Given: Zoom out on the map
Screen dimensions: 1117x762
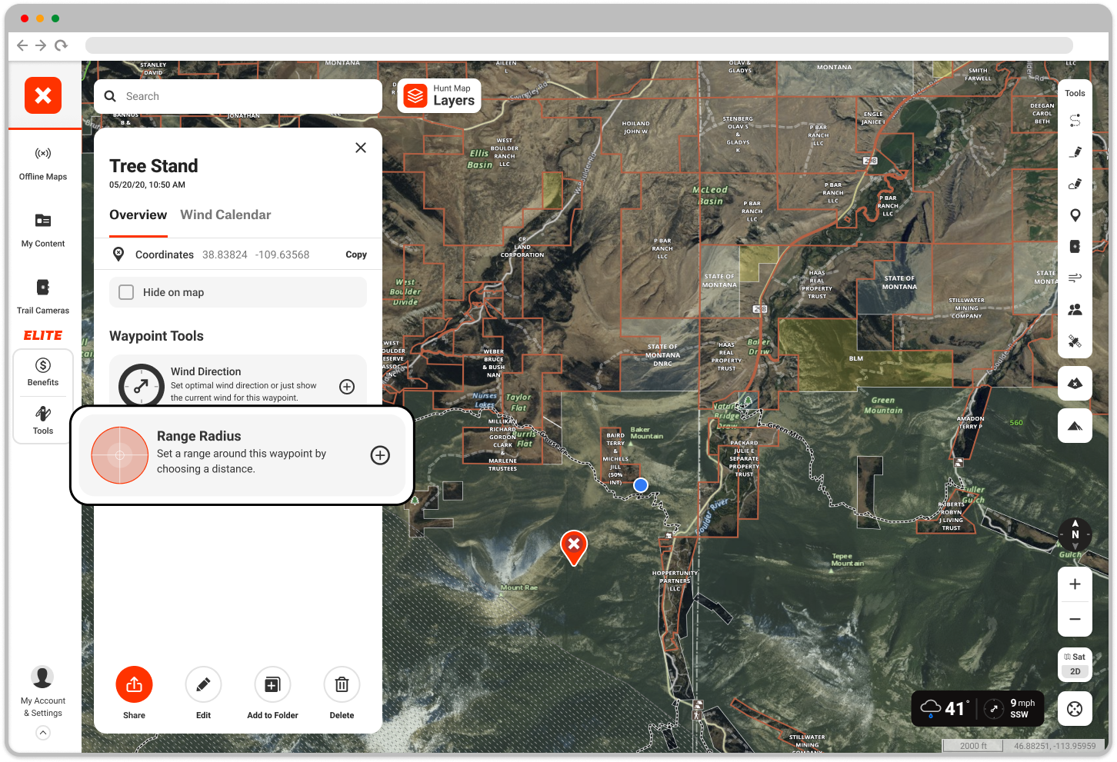Looking at the screenshot, I should 1075,619.
